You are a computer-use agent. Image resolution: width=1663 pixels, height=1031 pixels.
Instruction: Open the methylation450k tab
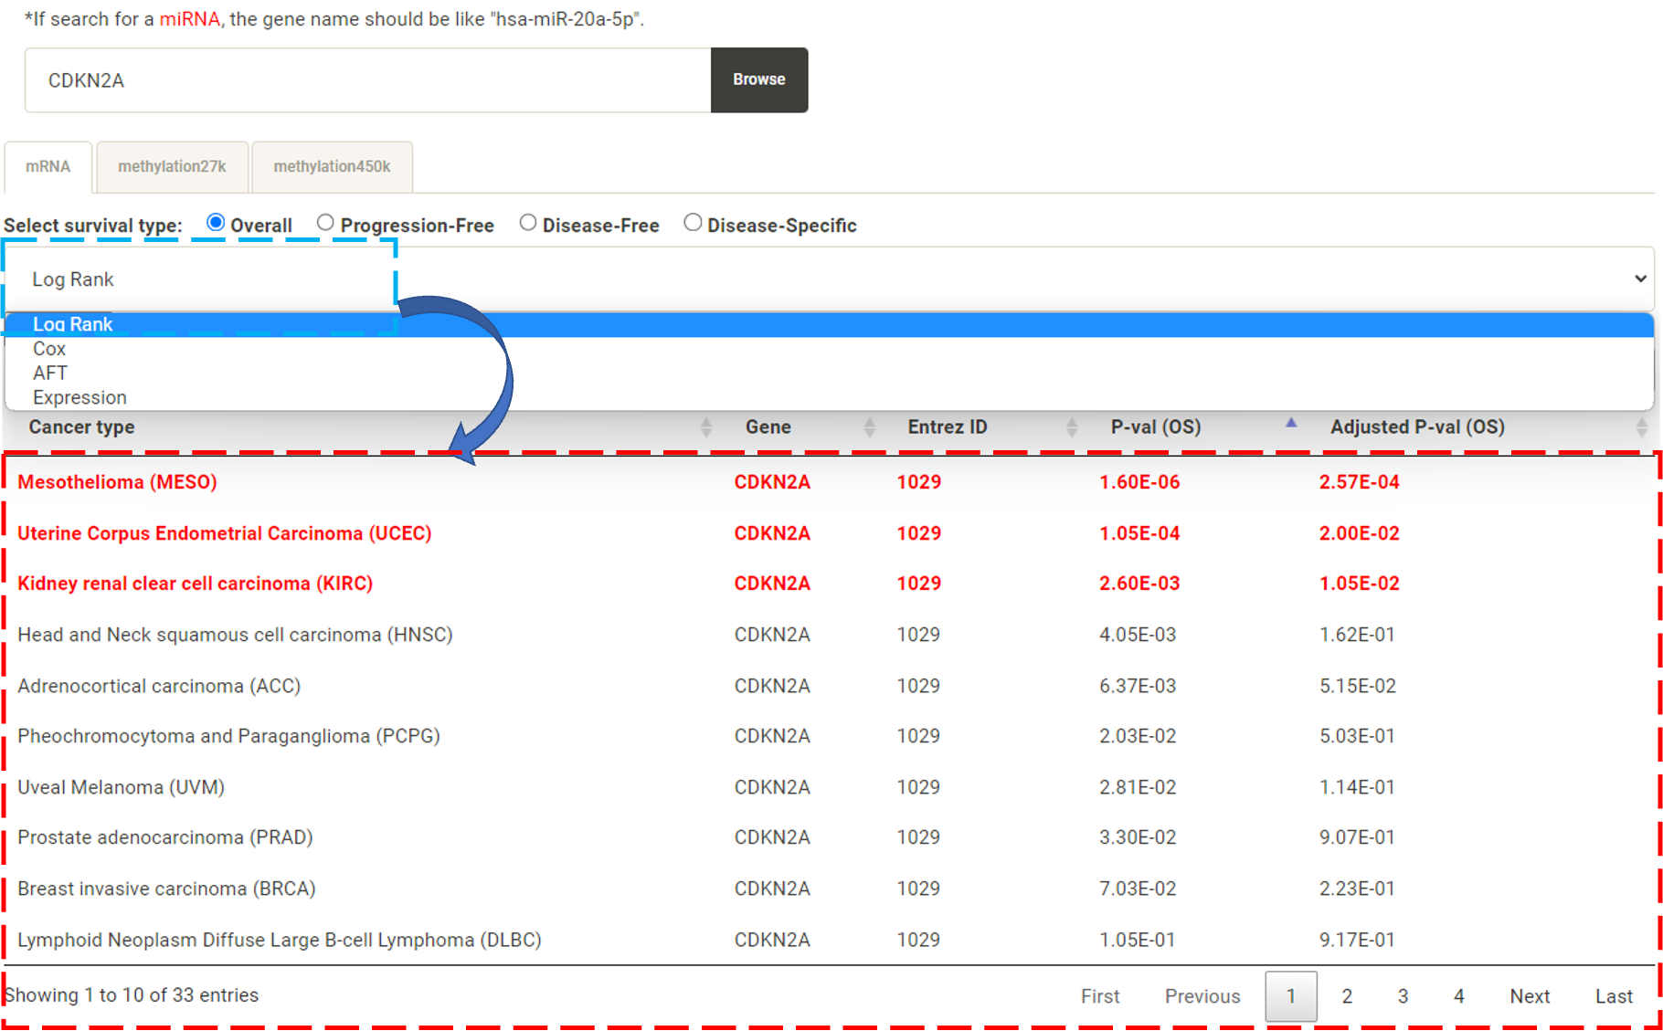[332, 166]
